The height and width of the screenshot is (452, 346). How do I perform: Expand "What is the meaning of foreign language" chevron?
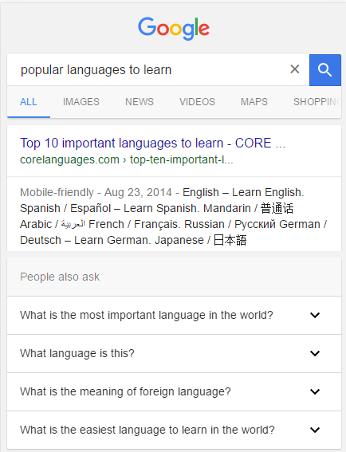(x=315, y=391)
